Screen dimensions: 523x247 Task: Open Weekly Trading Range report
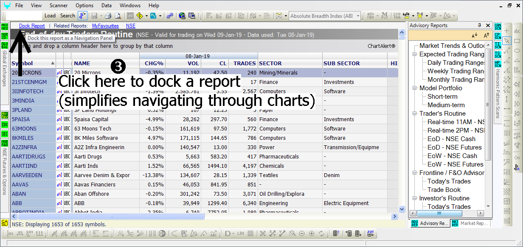pyautogui.click(x=456, y=71)
